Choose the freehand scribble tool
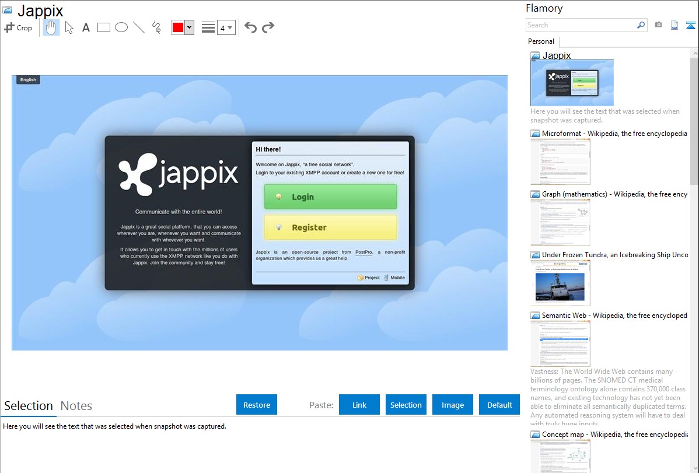Screen dimensions: 699x473 156,27
